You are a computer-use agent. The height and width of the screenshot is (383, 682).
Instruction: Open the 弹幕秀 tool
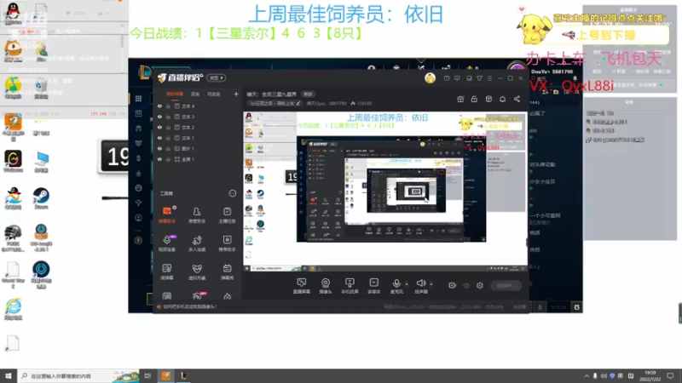(227, 272)
